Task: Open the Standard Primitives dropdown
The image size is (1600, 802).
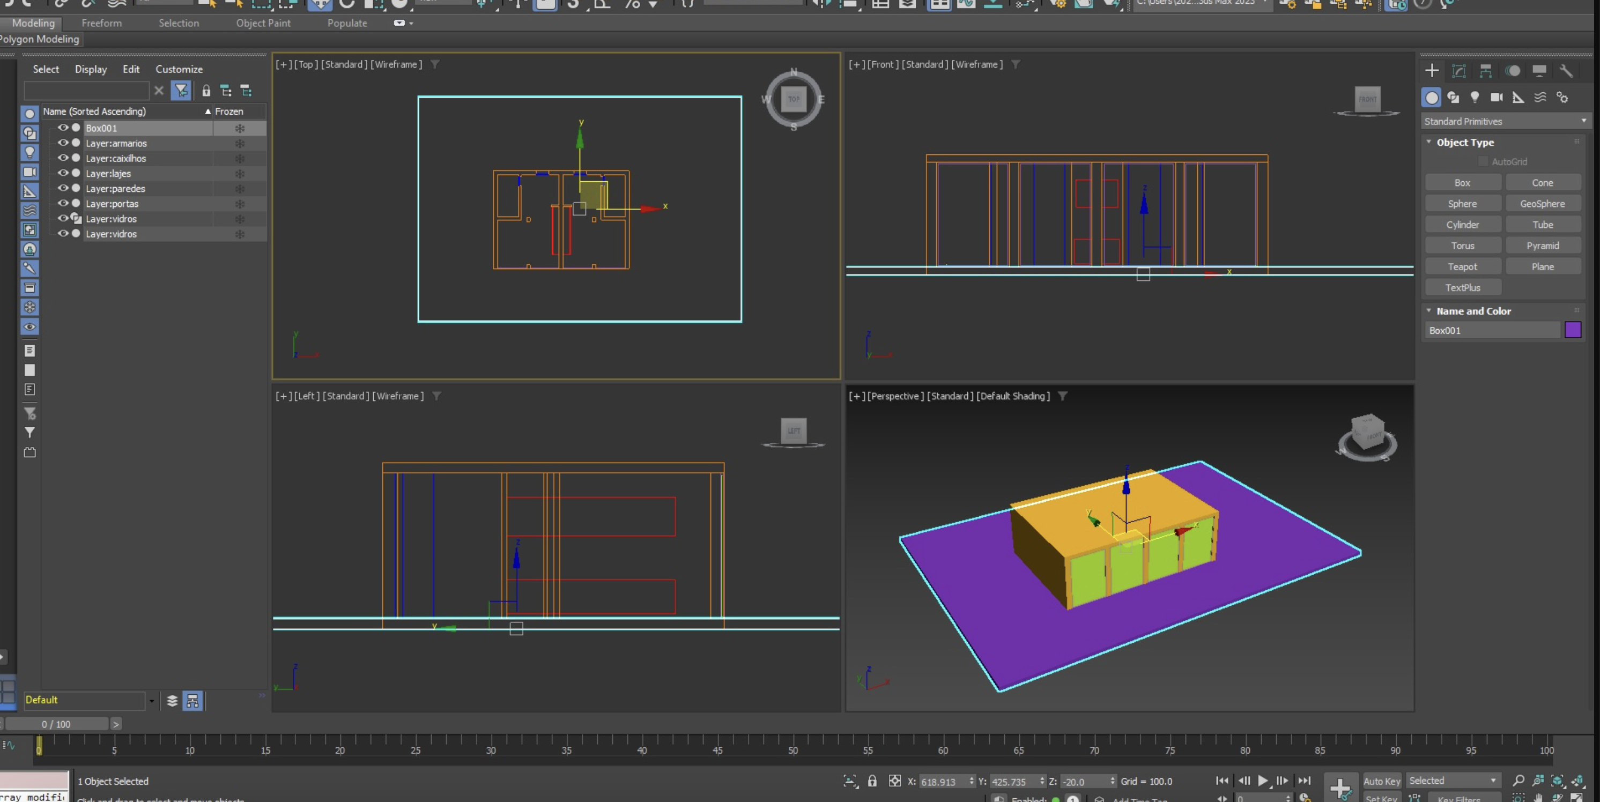Action: tap(1503, 121)
